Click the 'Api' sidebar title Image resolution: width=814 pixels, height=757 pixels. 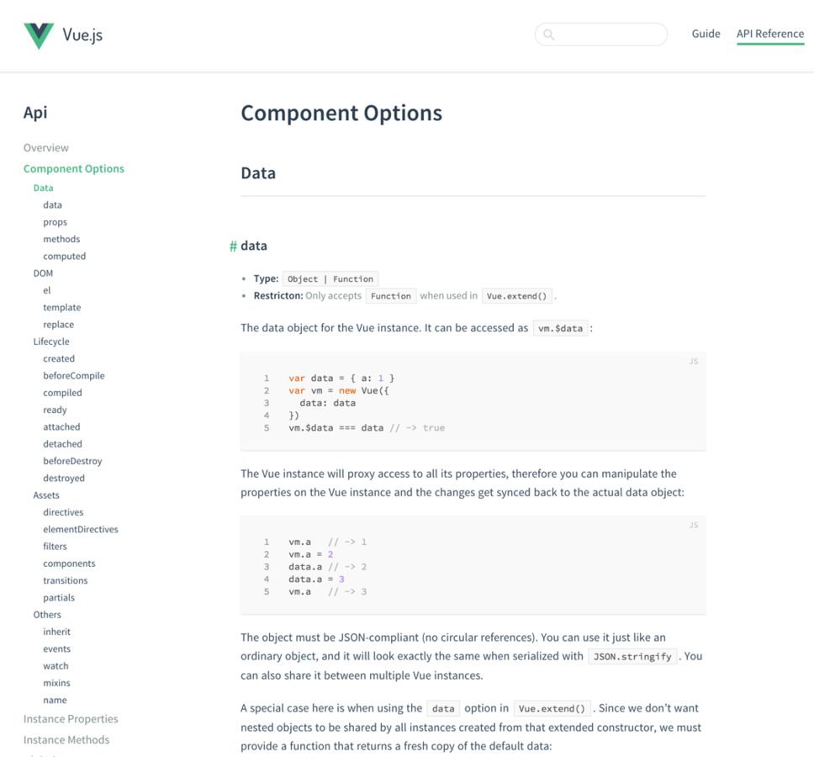point(35,113)
